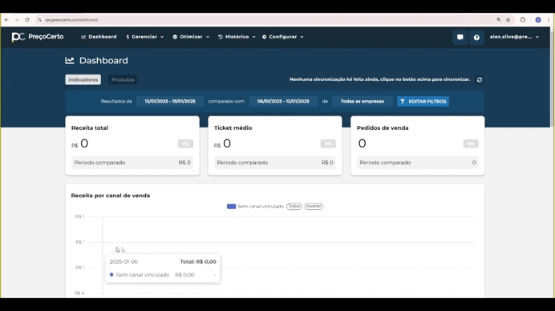Click the Total: R$ 0,00 tooltip text
This screenshot has width=555, height=311.
click(x=198, y=262)
